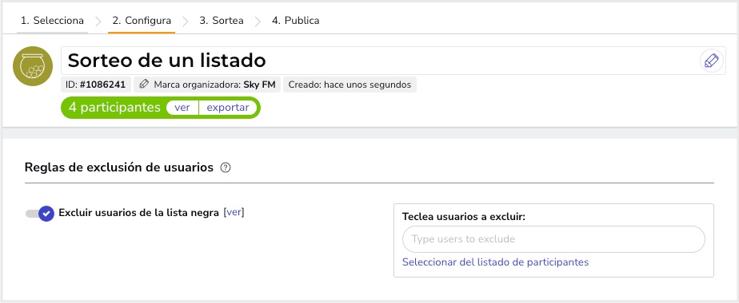This screenshot has width=739, height=303.
Task: Switch to step 3. Sortea
Action: point(222,21)
